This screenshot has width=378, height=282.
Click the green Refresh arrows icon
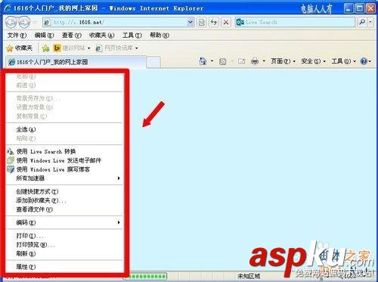click(214, 23)
